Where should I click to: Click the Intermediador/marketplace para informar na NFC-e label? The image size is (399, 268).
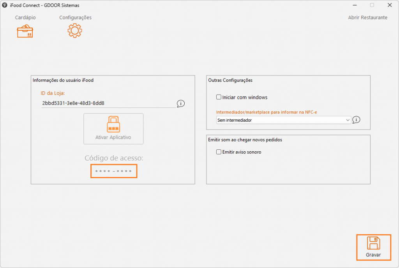267,112
